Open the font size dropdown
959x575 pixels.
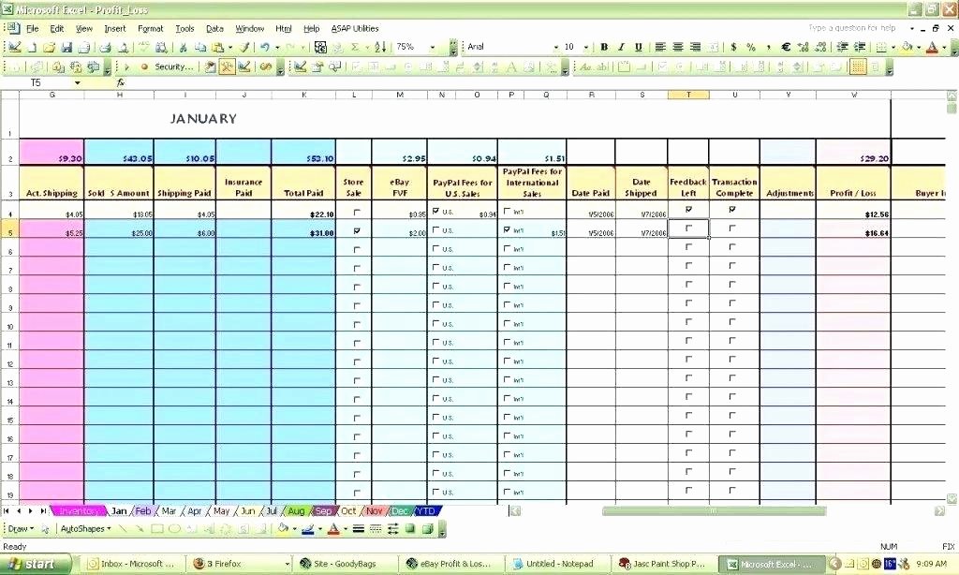[586, 47]
